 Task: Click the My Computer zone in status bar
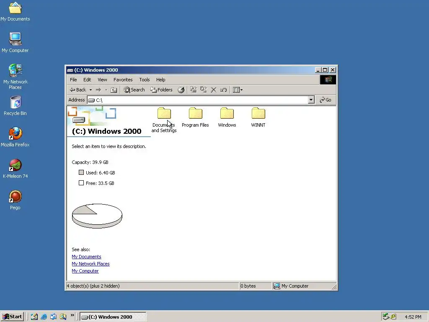(291, 286)
